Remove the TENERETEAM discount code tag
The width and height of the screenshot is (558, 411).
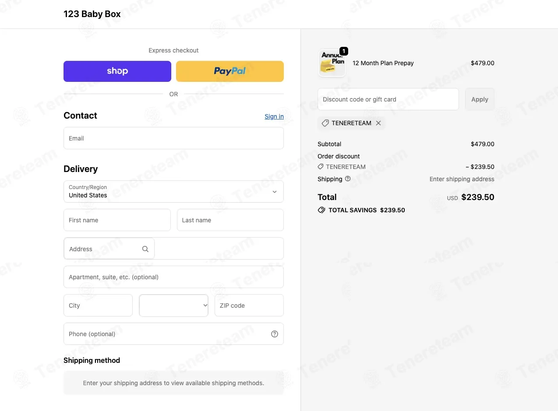click(378, 123)
